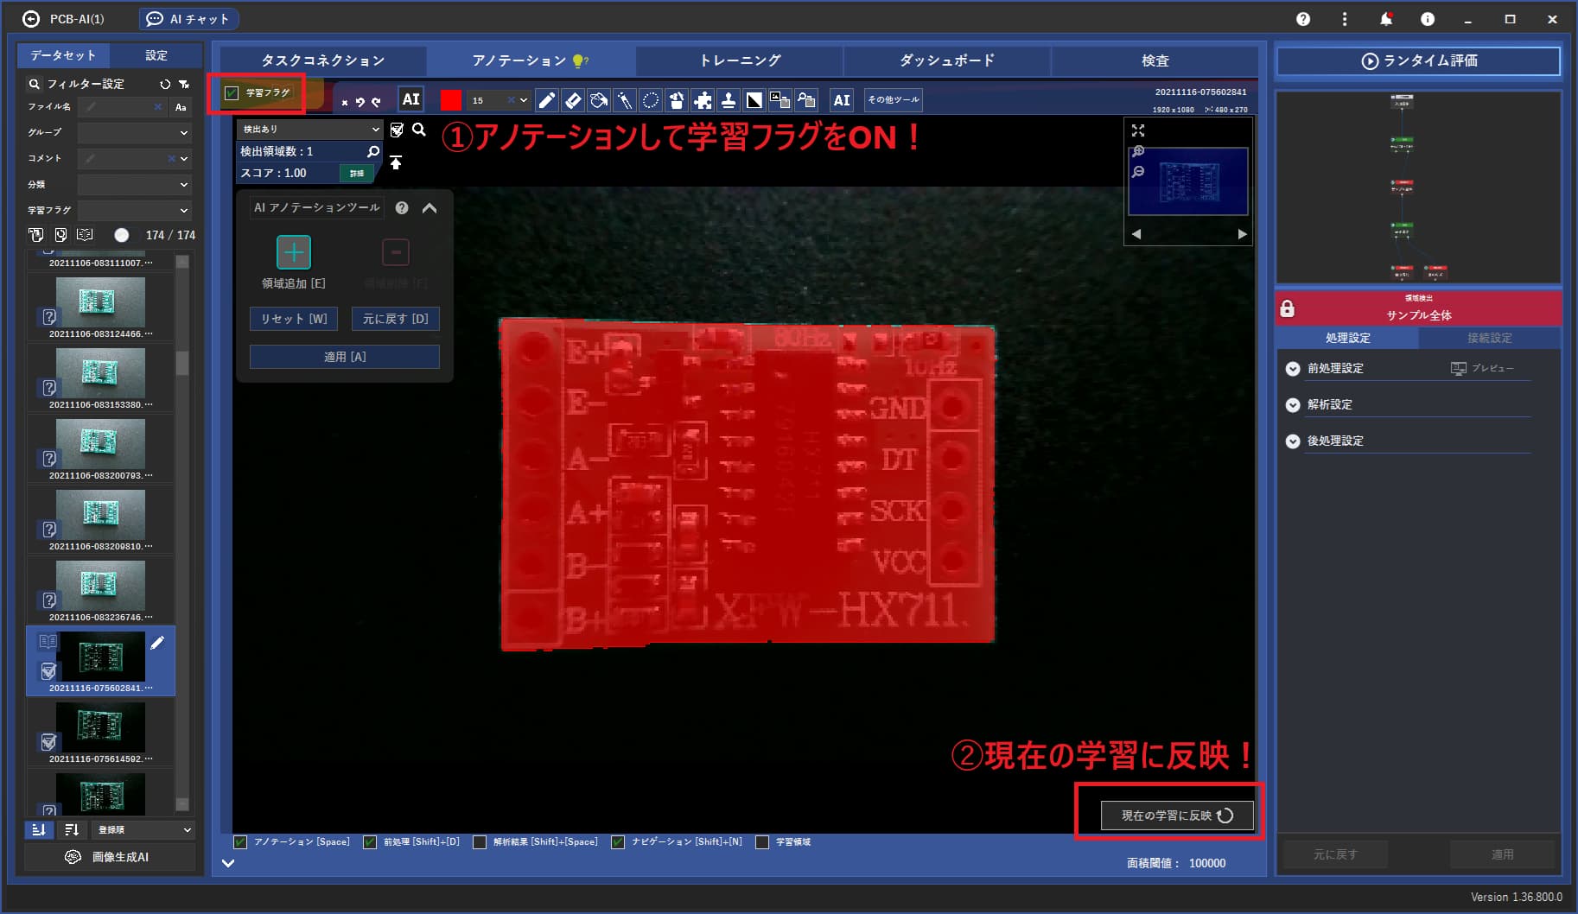Click the magnifier beside 検出領域数
This screenshot has width=1578, height=914.
373,151
